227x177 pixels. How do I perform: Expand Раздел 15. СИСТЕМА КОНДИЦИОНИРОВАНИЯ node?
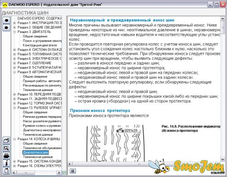click(14, 161)
